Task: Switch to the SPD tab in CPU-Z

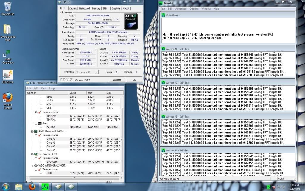Action: 105,8
